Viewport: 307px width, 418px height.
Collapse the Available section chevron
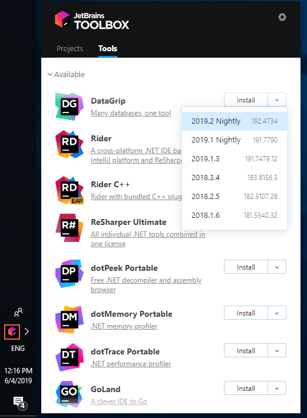(50, 74)
